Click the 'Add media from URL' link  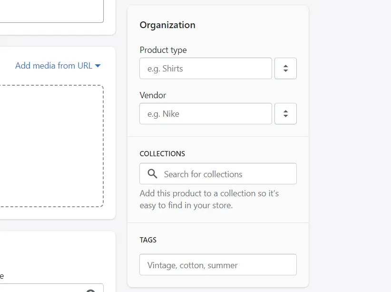53,65
